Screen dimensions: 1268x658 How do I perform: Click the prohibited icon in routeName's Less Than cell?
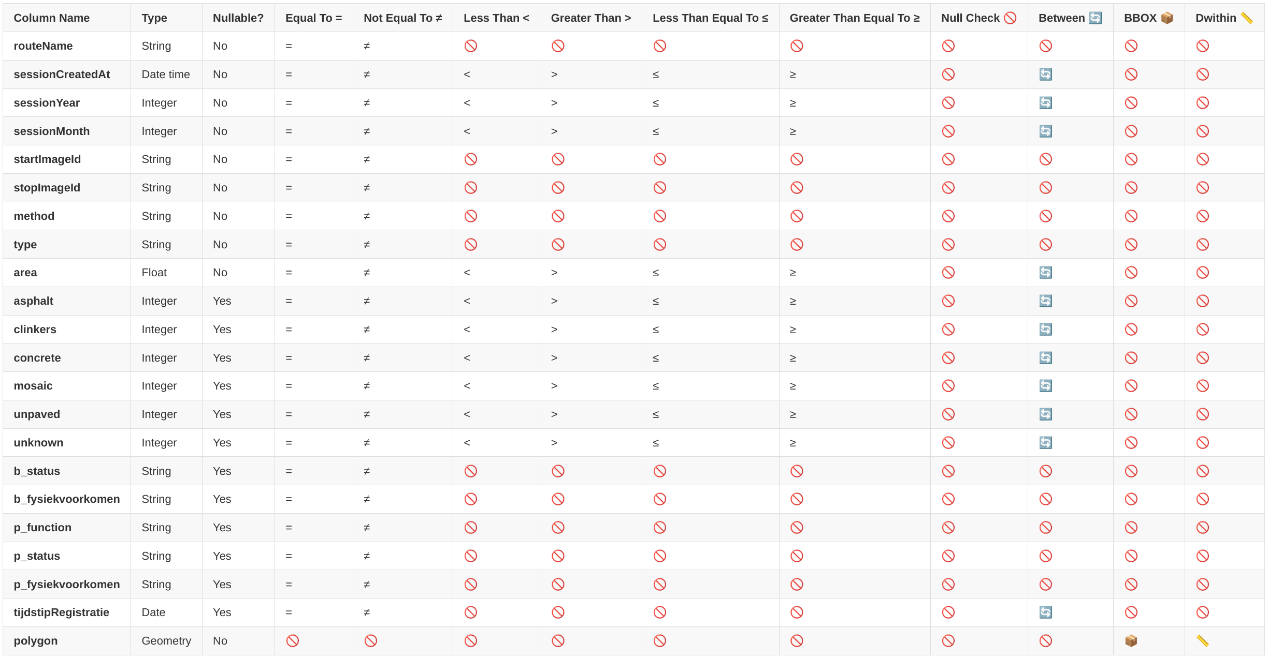pos(470,46)
